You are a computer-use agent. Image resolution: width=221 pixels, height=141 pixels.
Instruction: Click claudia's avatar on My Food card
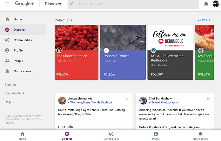[201, 50]
